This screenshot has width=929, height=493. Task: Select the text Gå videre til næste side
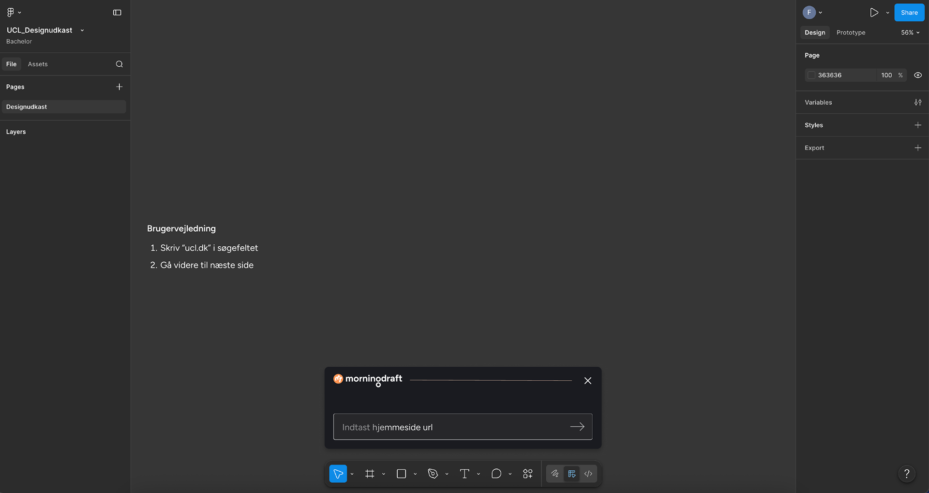pyautogui.click(x=207, y=265)
